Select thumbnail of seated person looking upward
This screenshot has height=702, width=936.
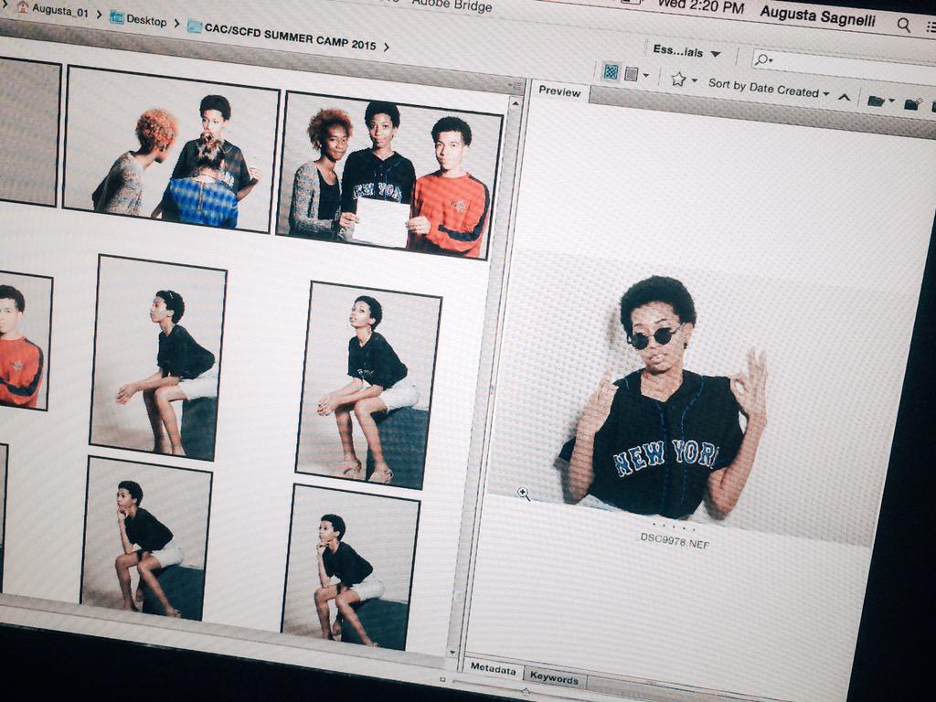click(369, 385)
